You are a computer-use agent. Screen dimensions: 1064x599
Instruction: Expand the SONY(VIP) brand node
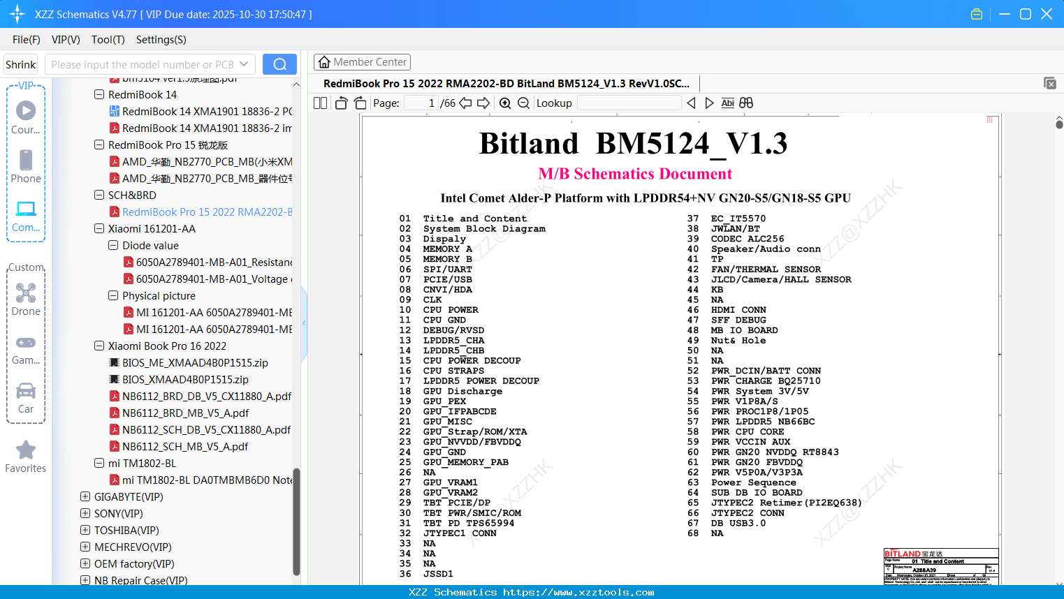(x=85, y=514)
